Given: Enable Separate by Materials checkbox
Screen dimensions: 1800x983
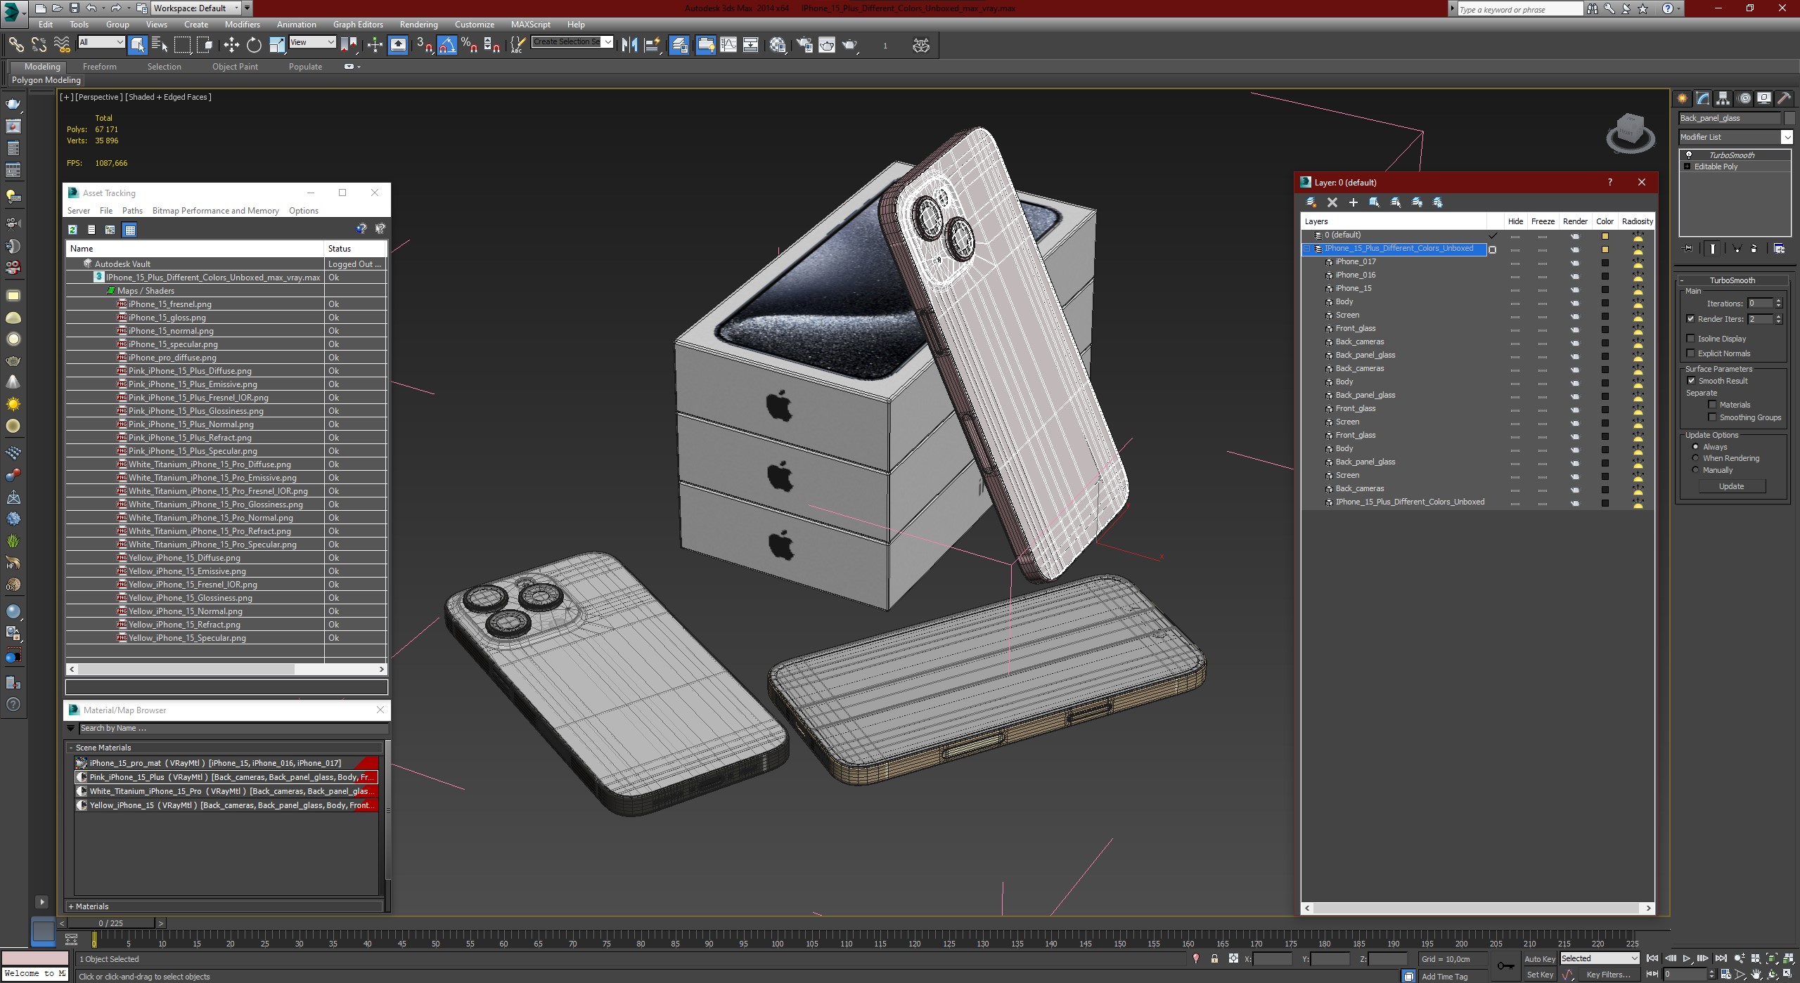Looking at the screenshot, I should click(x=1712, y=405).
